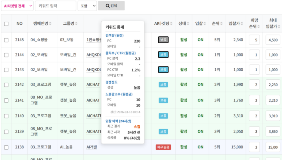Open keyword link AICHAT in row 2142
The image size is (282, 160).
coord(93,85)
